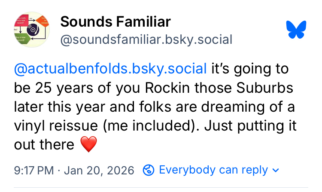Image resolution: width=322 pixels, height=192 pixels.
Task: Click the red heart emoji
Action: click(x=89, y=144)
